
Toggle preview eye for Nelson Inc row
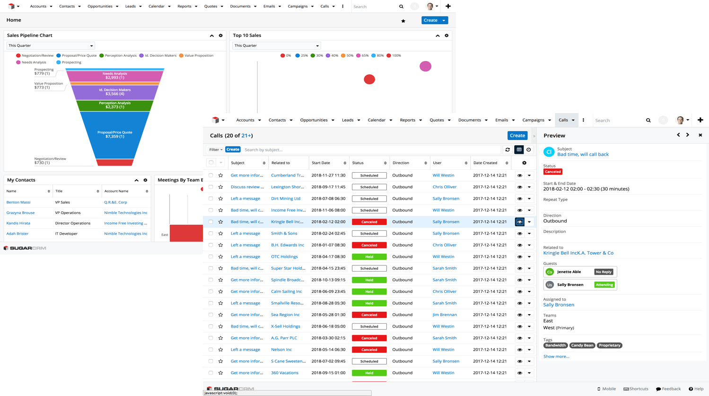[519, 350]
